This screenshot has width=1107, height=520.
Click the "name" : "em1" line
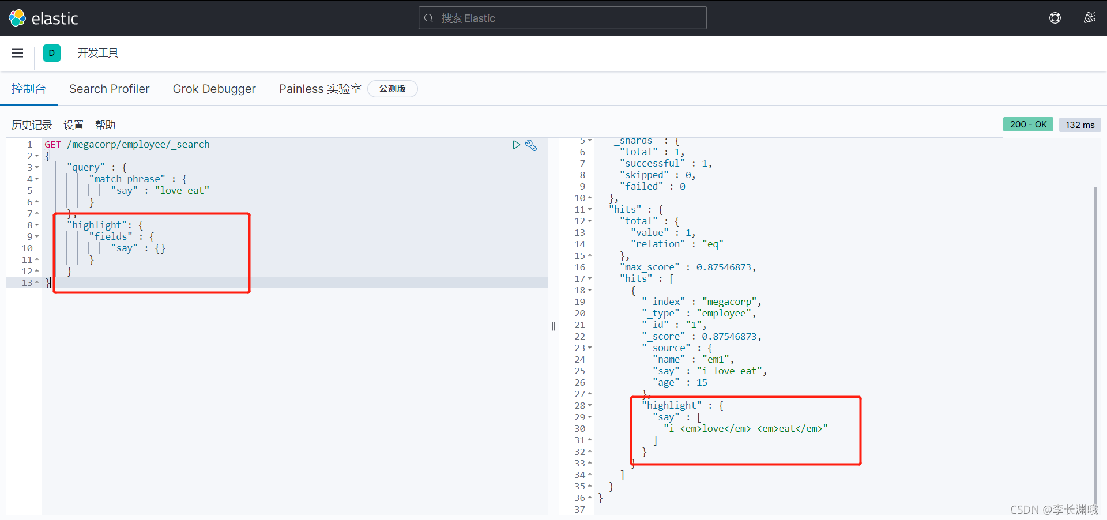click(694, 360)
